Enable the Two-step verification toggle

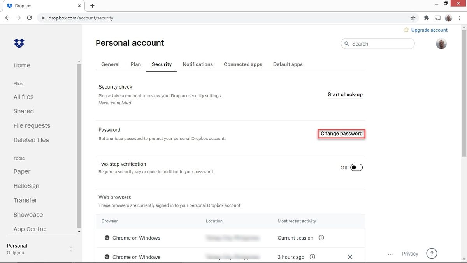[x=356, y=167]
